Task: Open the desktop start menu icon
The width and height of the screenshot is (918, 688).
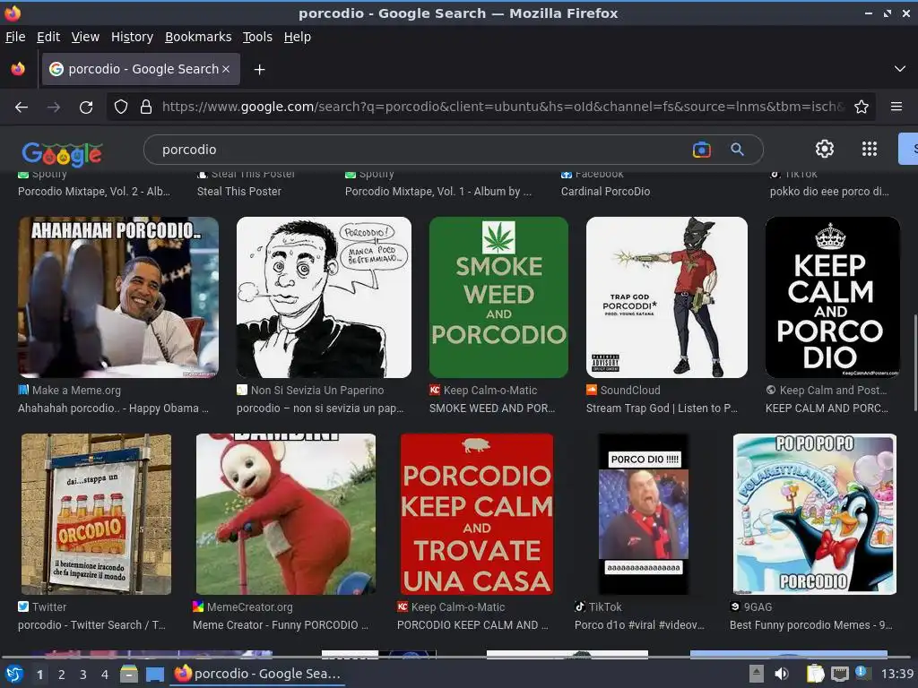Action: [x=14, y=674]
